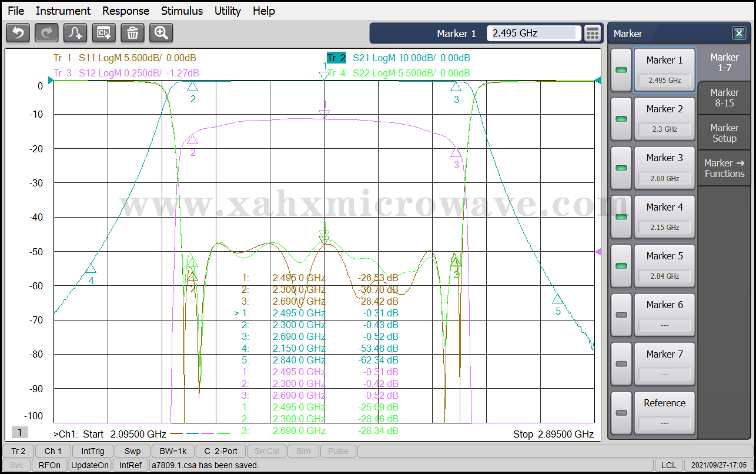This screenshot has height=474, width=756.
Task: Open the Marker Setup tab
Action: click(x=724, y=133)
